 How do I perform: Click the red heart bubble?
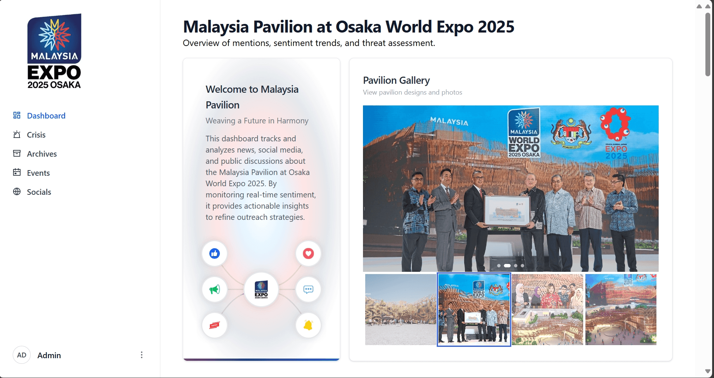[x=308, y=253]
